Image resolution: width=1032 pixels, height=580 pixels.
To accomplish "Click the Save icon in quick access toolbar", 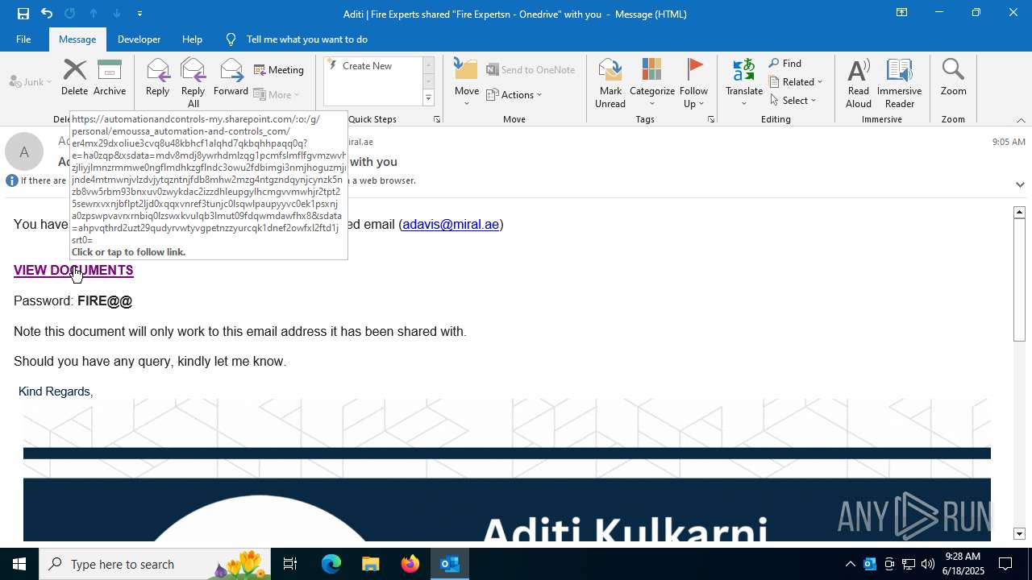I will pyautogui.click(x=23, y=14).
